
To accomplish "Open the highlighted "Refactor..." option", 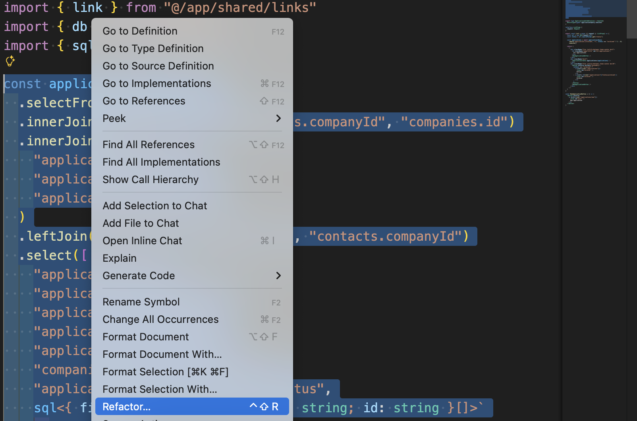I will (x=126, y=406).
